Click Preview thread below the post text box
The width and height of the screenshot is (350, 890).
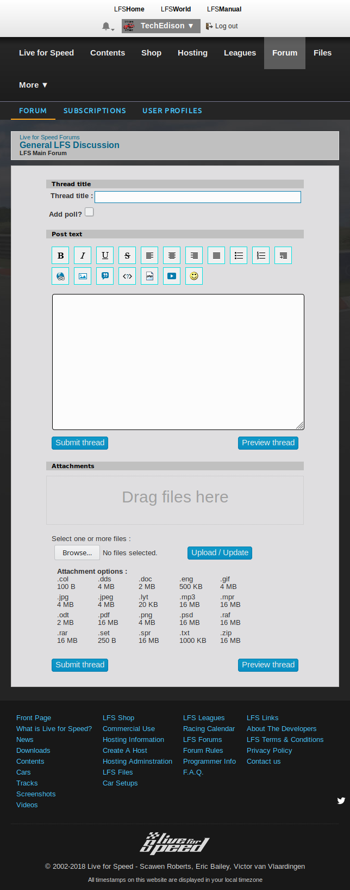[x=268, y=443]
